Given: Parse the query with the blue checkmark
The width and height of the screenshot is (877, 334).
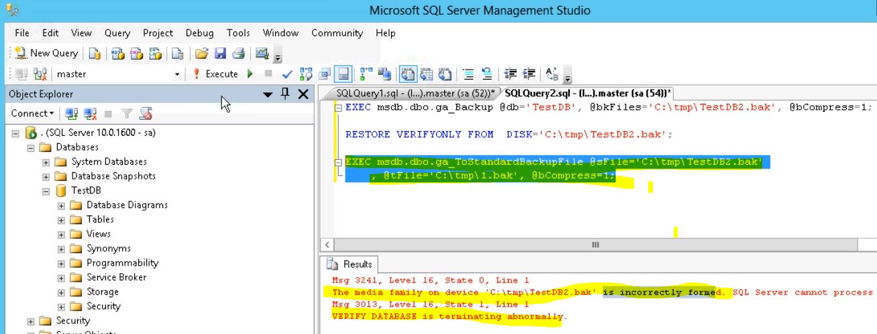Looking at the screenshot, I should point(287,74).
